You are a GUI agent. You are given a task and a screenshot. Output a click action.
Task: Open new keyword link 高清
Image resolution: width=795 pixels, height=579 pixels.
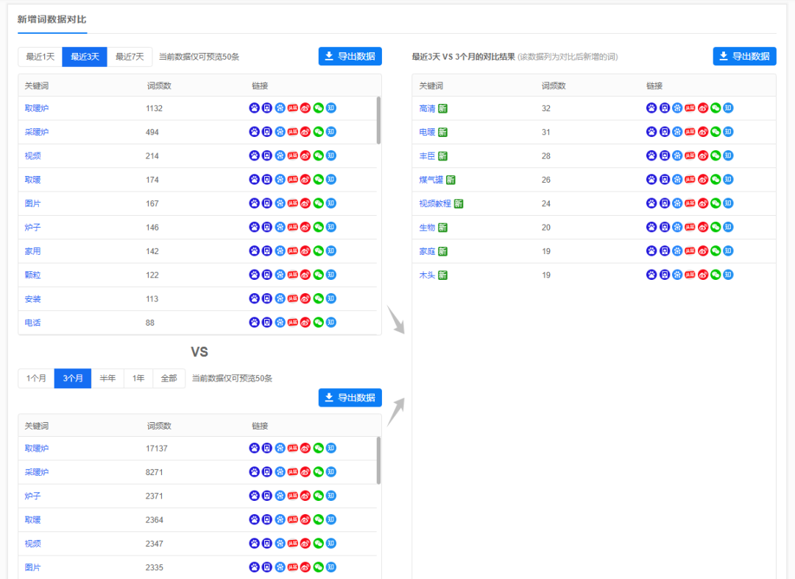[427, 108]
